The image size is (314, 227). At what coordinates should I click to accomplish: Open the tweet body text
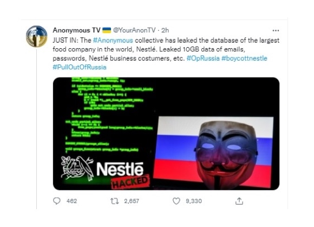pyautogui.click(x=166, y=54)
